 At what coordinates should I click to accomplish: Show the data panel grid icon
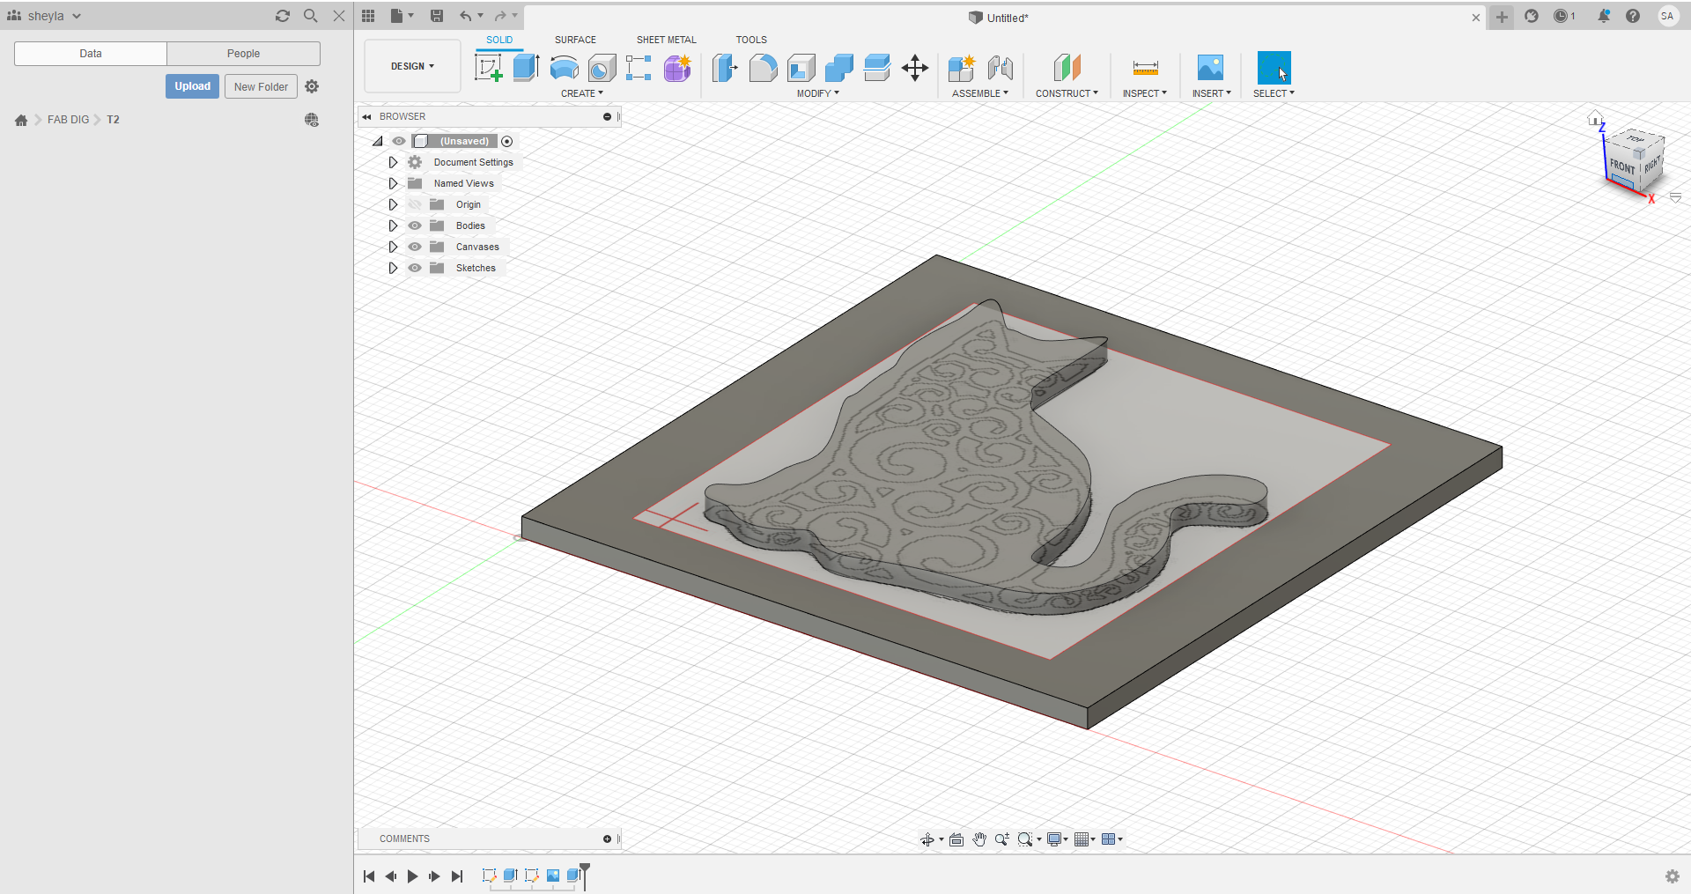tap(368, 16)
